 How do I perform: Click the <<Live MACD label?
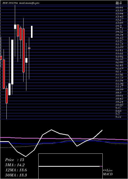[108, 172]
